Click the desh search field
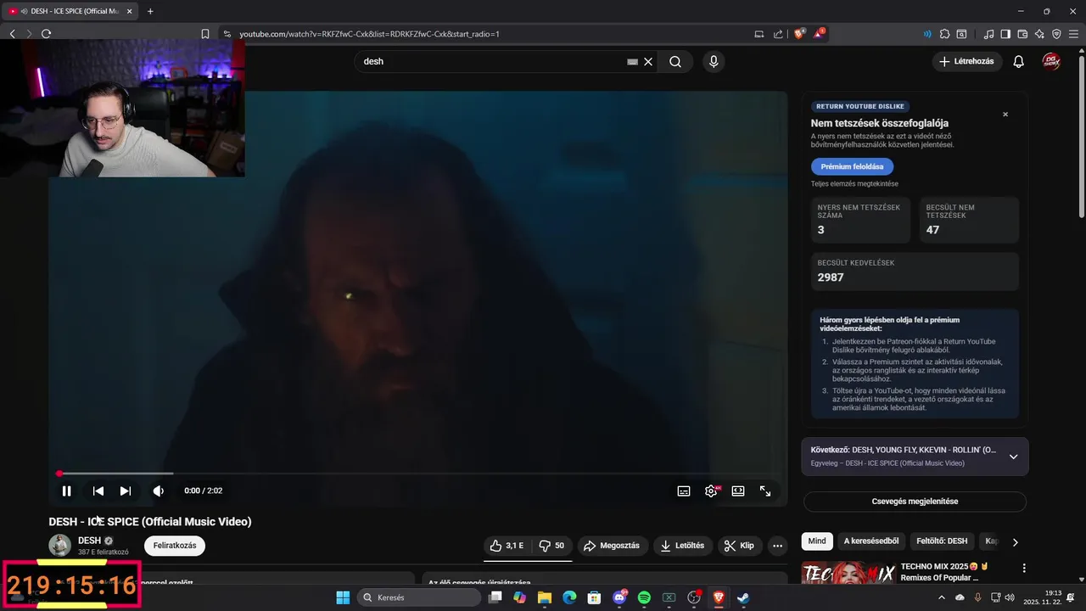The height and width of the screenshot is (611, 1086). pos(492,61)
